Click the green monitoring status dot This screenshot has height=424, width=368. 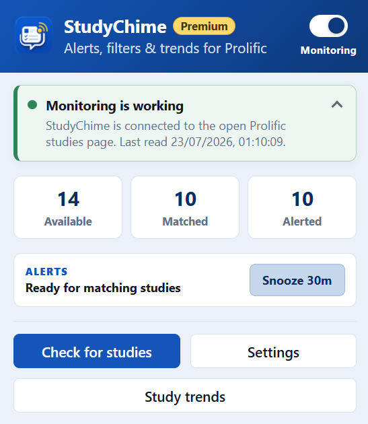tap(32, 105)
